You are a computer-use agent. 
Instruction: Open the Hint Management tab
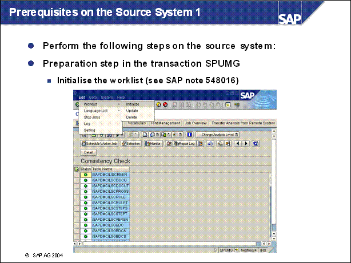coord(165,123)
